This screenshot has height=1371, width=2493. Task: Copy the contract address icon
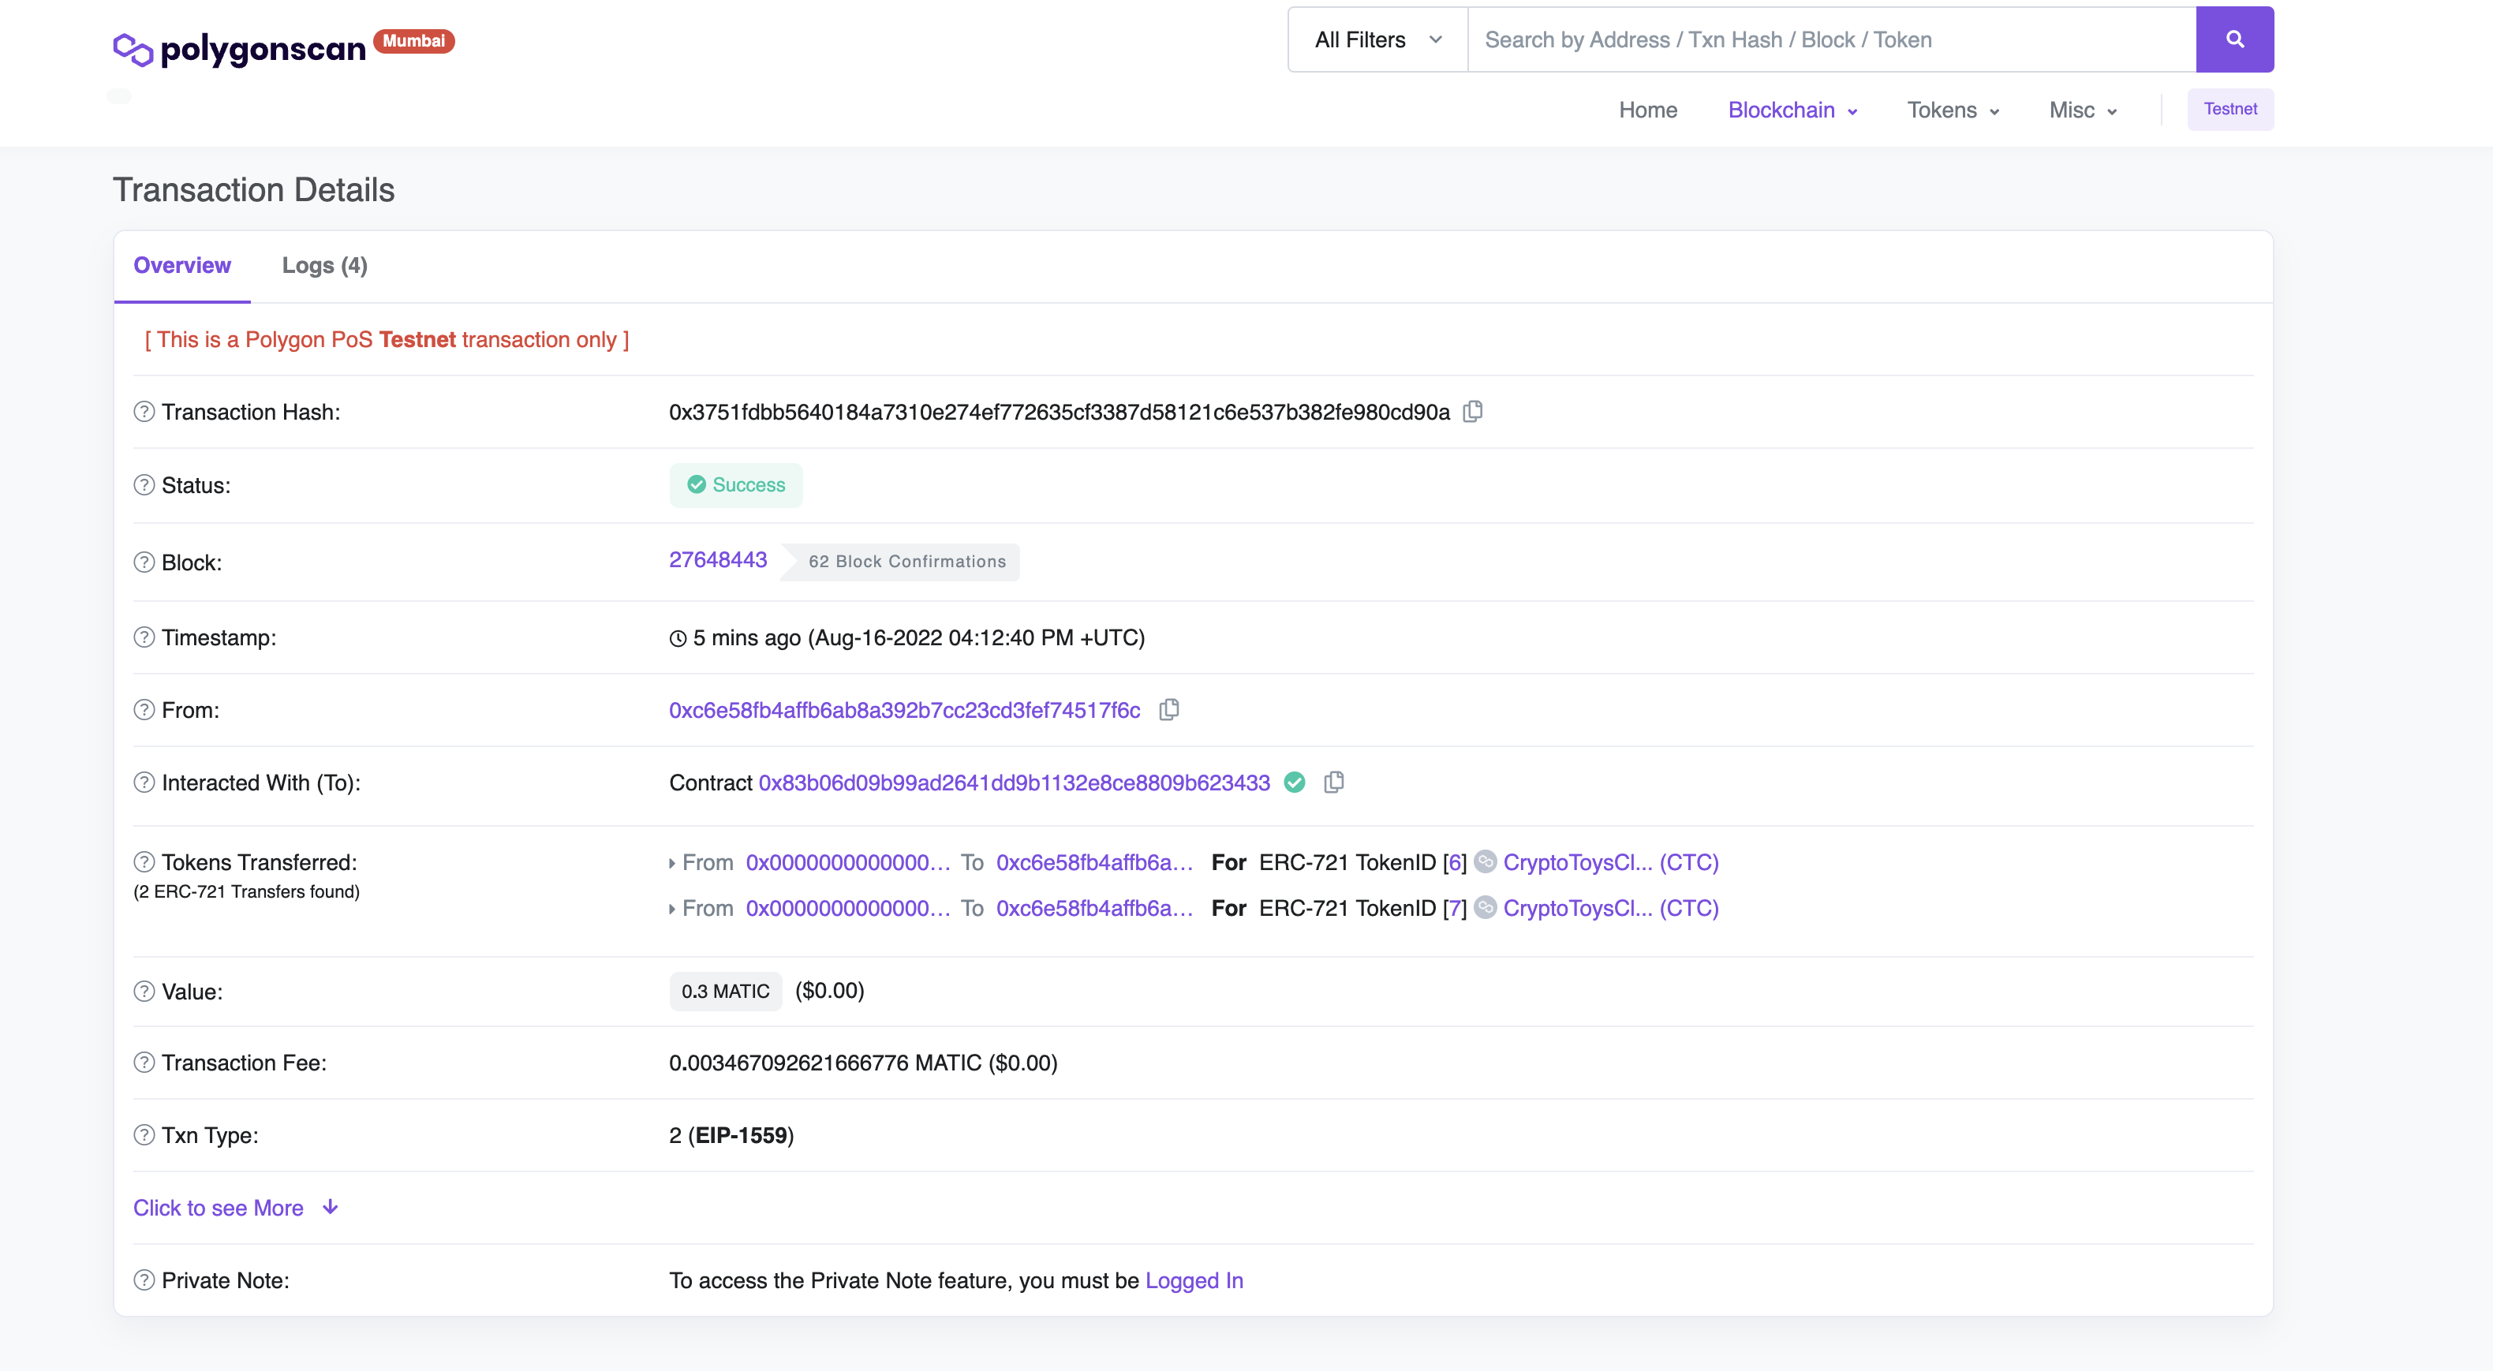pyautogui.click(x=1332, y=782)
